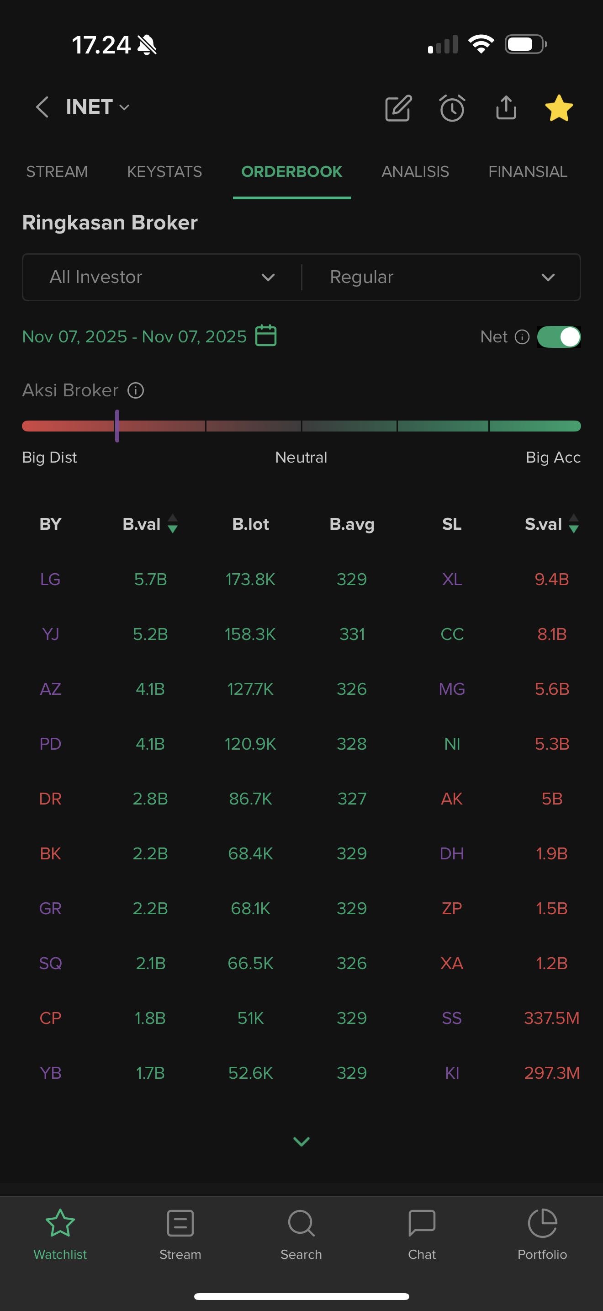
Task: Toggle the yellow watchlist star
Action: click(x=559, y=108)
